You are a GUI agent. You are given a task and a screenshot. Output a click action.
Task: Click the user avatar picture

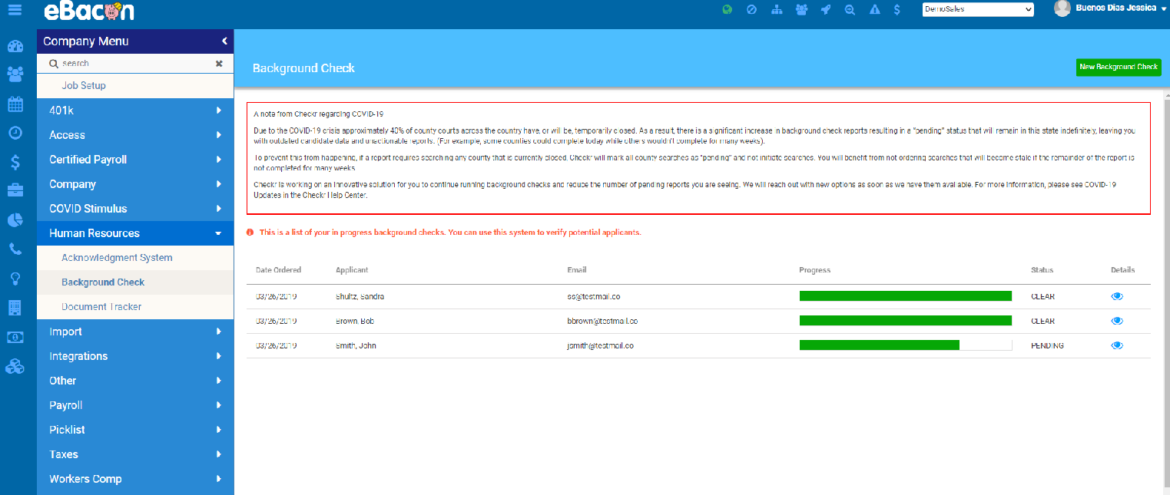tap(1062, 8)
